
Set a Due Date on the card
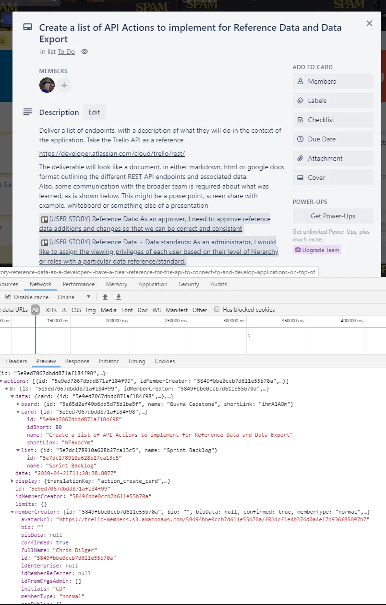pos(333,139)
